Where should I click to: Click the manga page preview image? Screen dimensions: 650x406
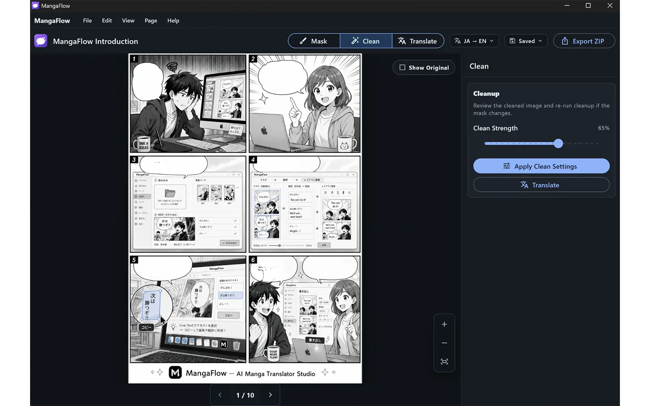coord(245,218)
